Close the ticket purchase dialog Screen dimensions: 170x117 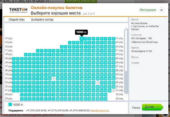coord(161,10)
